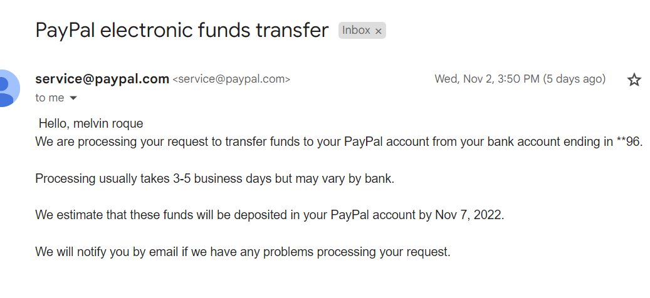Click the bold sender name service@paypal.com
This screenshot has height=298, width=650.
102,79
